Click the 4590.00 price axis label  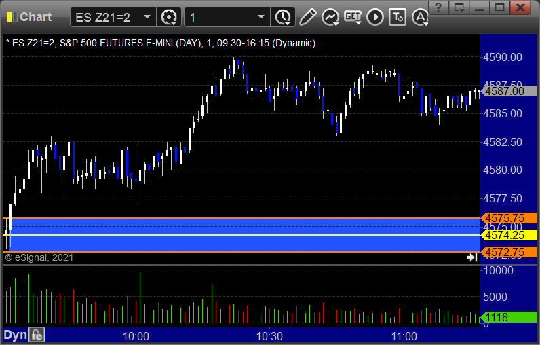[x=503, y=57]
